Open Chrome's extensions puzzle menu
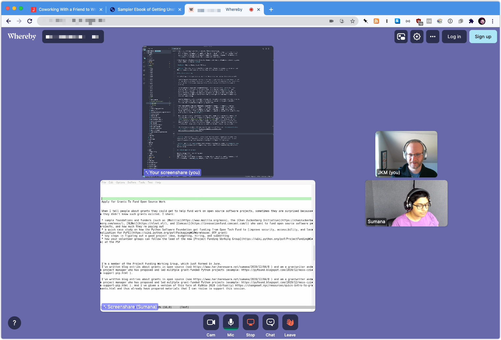 tap(471, 21)
